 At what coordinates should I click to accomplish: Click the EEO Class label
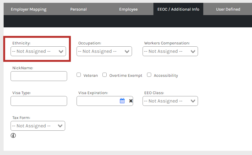click(x=154, y=93)
